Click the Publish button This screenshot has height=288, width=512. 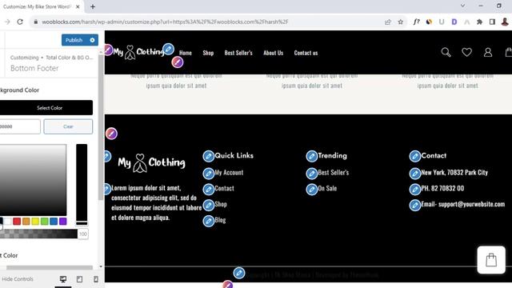[x=74, y=40]
